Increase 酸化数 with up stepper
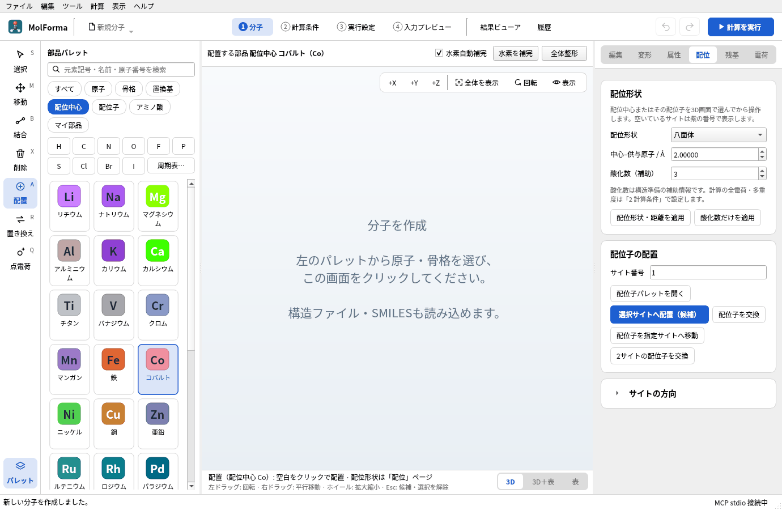This screenshot has height=510, width=782. click(762, 171)
